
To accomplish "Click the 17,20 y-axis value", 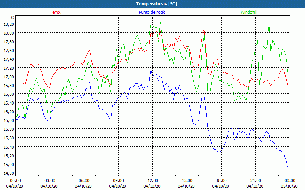I will click(9, 68).
